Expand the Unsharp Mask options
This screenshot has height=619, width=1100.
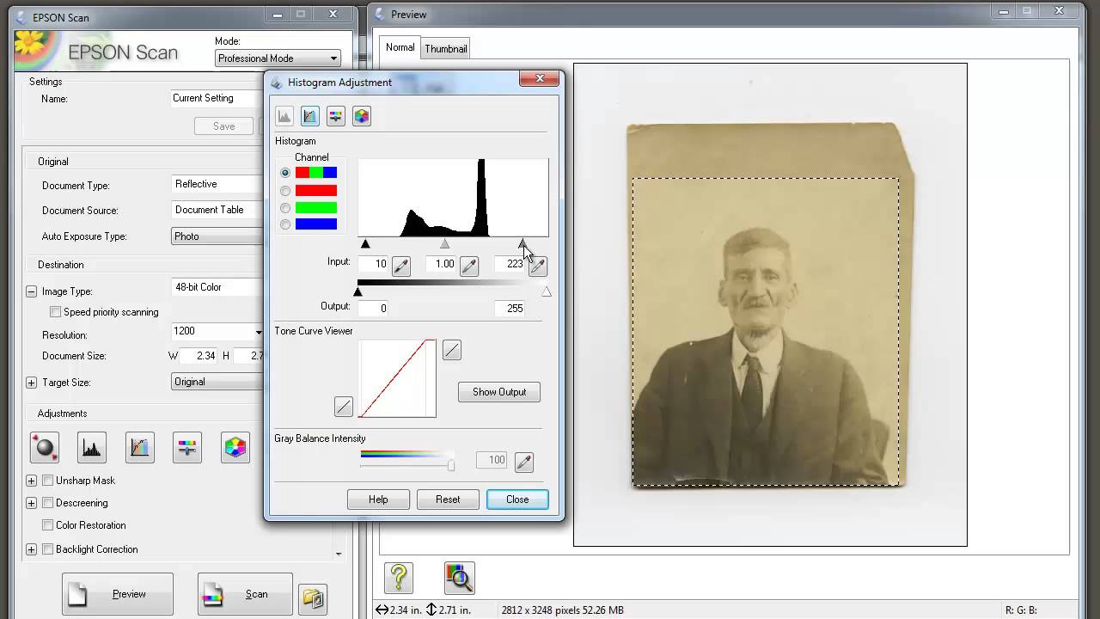coord(31,481)
